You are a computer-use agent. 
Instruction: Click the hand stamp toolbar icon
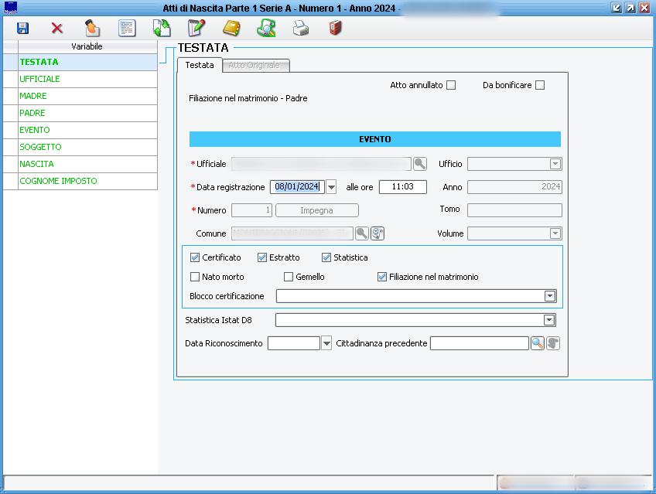pyautogui.click(x=92, y=29)
